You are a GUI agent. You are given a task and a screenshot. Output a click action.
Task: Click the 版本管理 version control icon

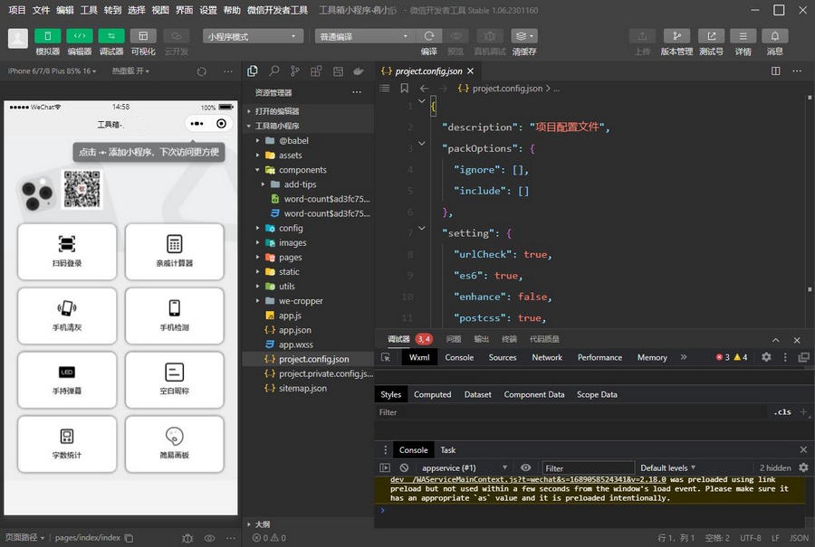pyautogui.click(x=676, y=36)
